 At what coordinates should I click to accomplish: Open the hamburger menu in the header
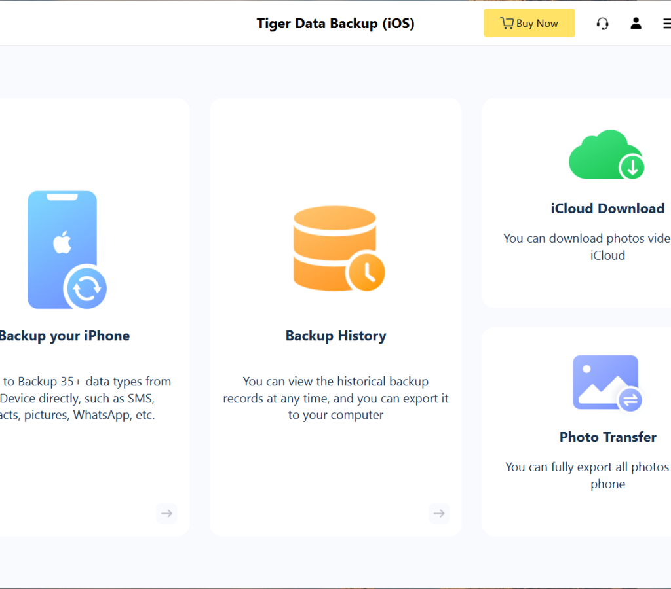tap(665, 24)
